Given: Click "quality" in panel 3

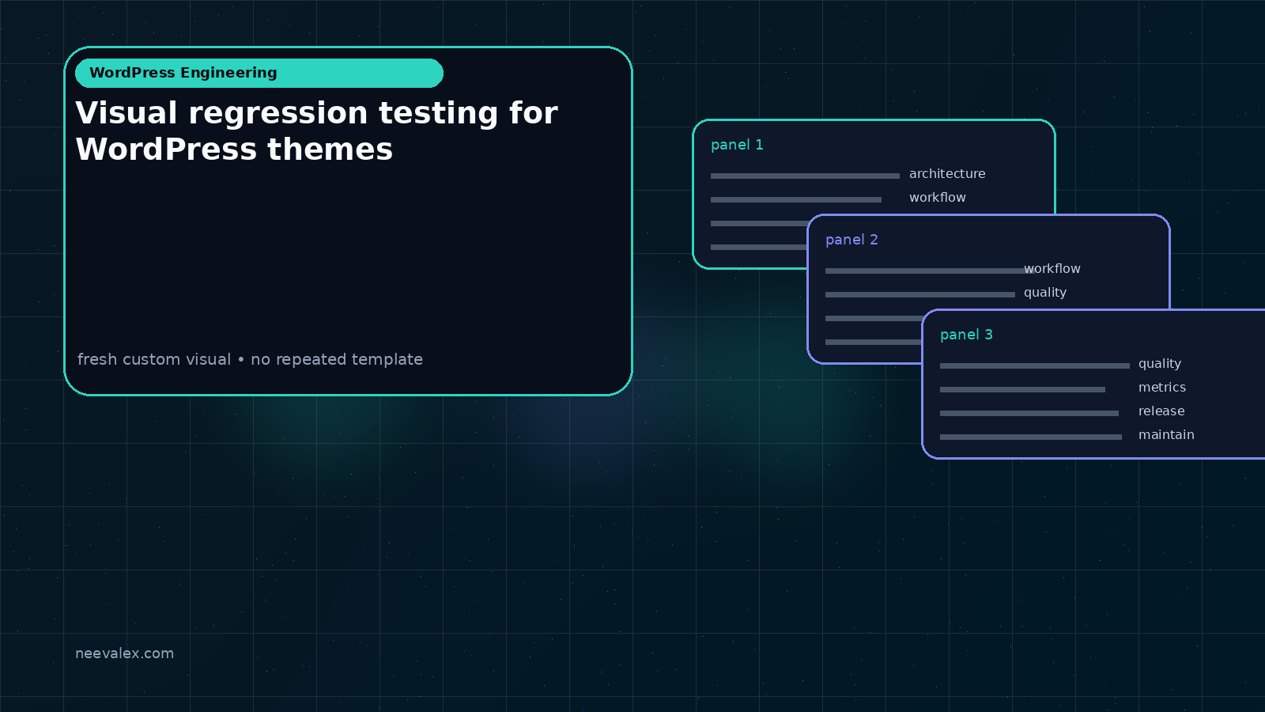Looking at the screenshot, I should (1160, 364).
